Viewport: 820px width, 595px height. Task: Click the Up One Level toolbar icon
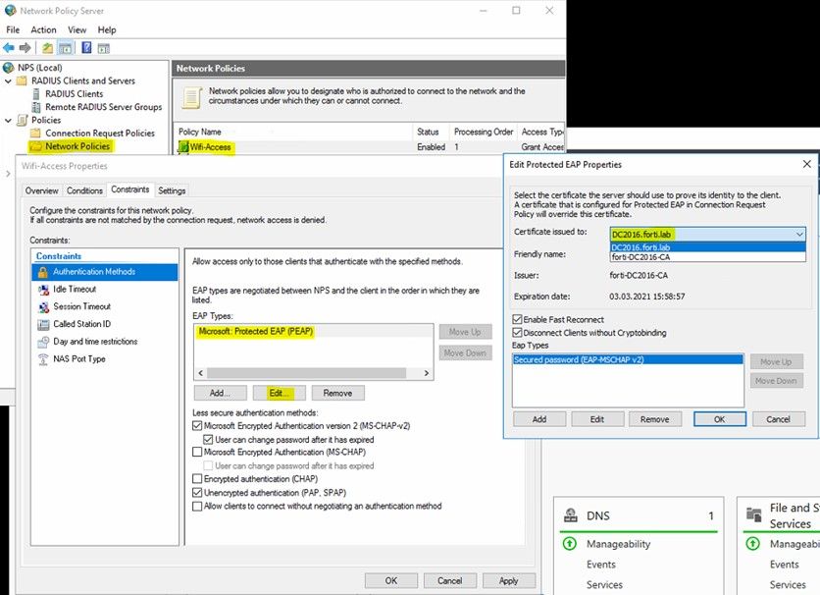(48, 48)
